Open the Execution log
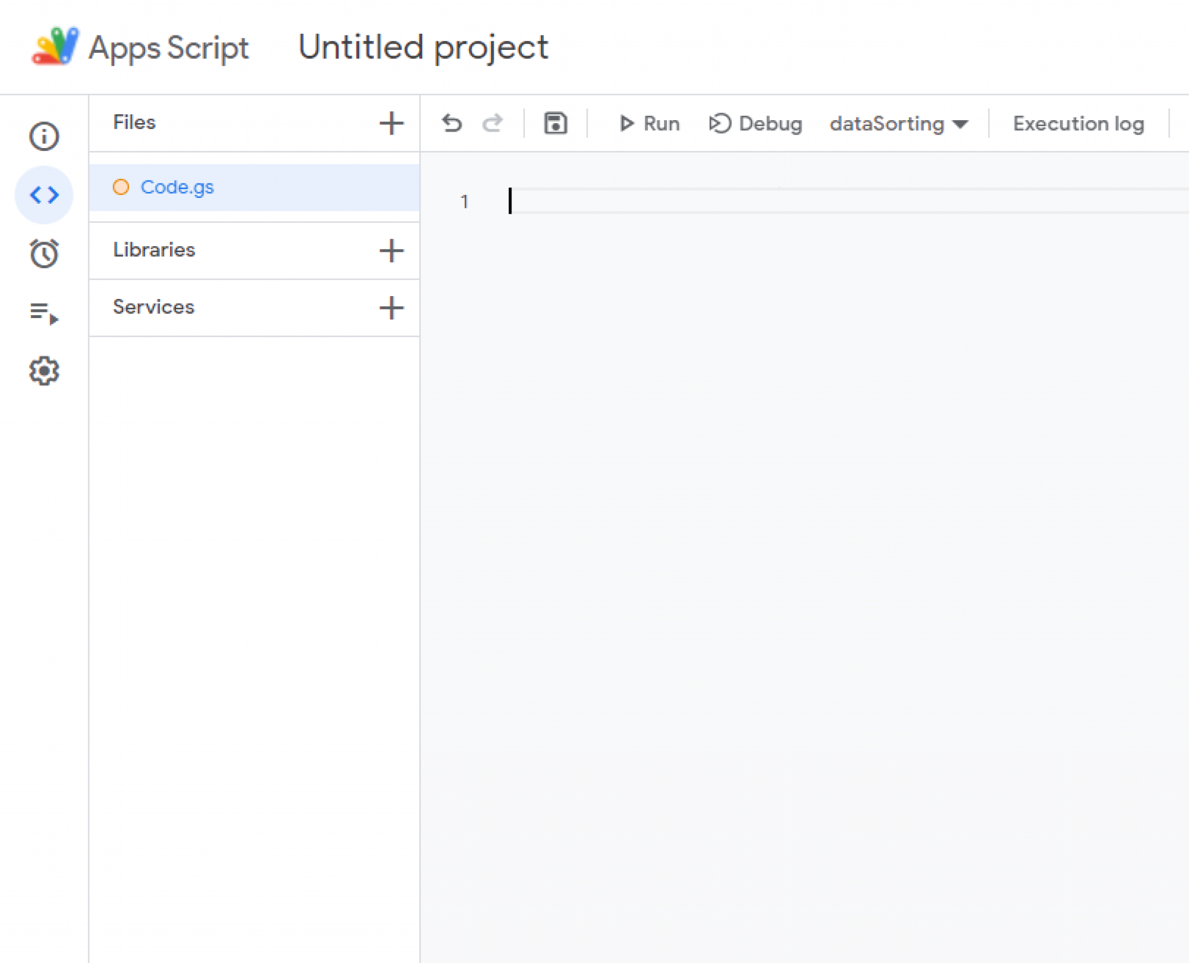1189x963 pixels. pyautogui.click(x=1078, y=123)
